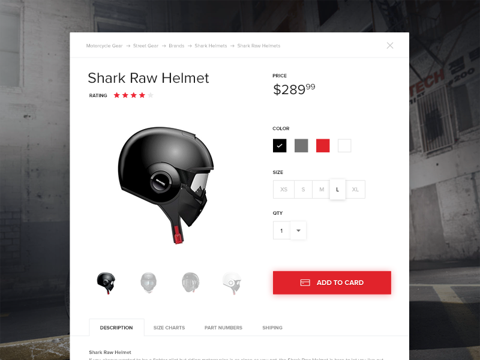Click the quantity field showing 1
The image size is (480, 360).
[x=281, y=230]
